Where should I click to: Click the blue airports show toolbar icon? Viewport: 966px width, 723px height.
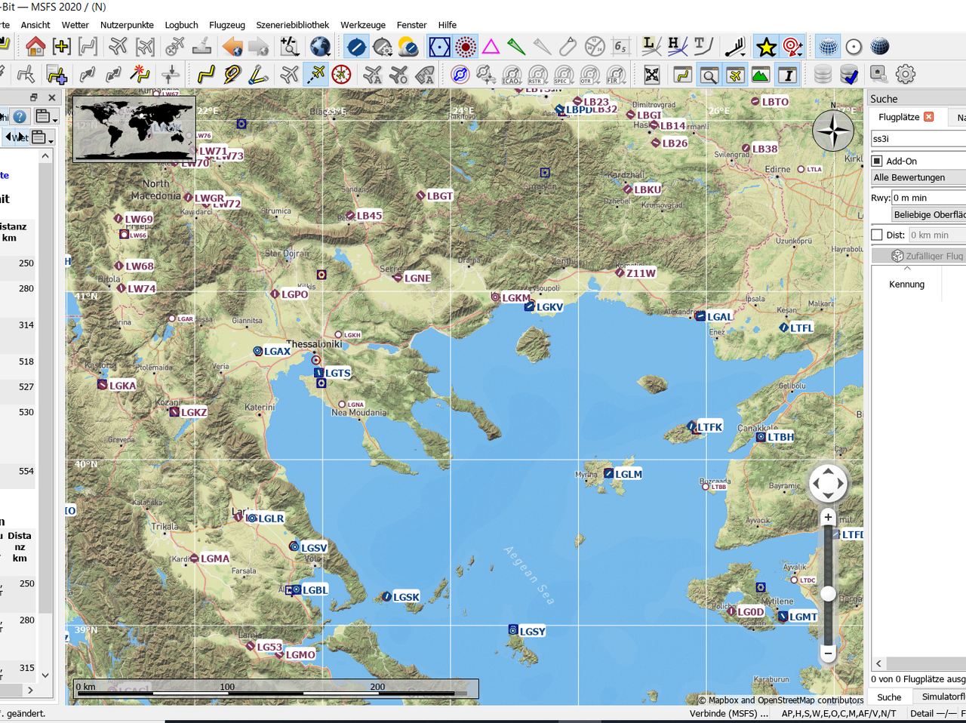pyautogui.click(x=356, y=47)
